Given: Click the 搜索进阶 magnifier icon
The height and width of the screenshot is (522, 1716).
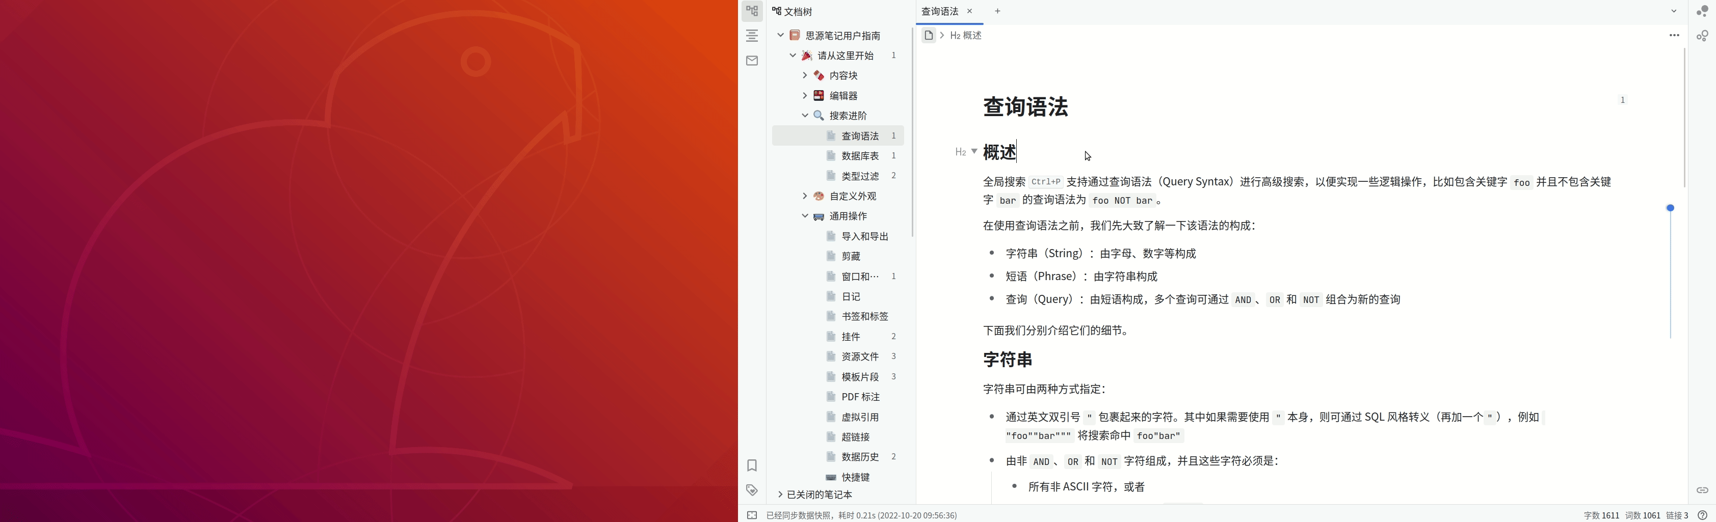Looking at the screenshot, I should coord(819,115).
